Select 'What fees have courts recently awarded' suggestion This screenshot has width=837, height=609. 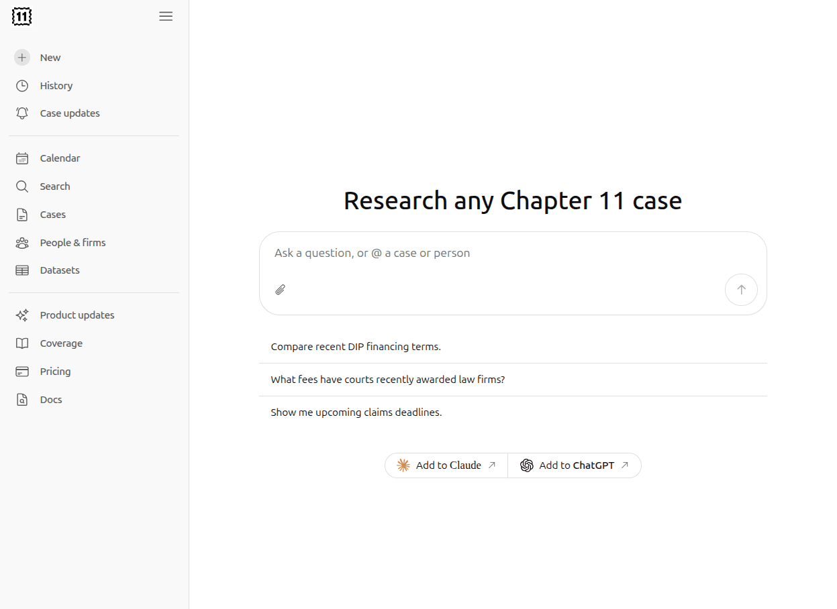click(513, 380)
